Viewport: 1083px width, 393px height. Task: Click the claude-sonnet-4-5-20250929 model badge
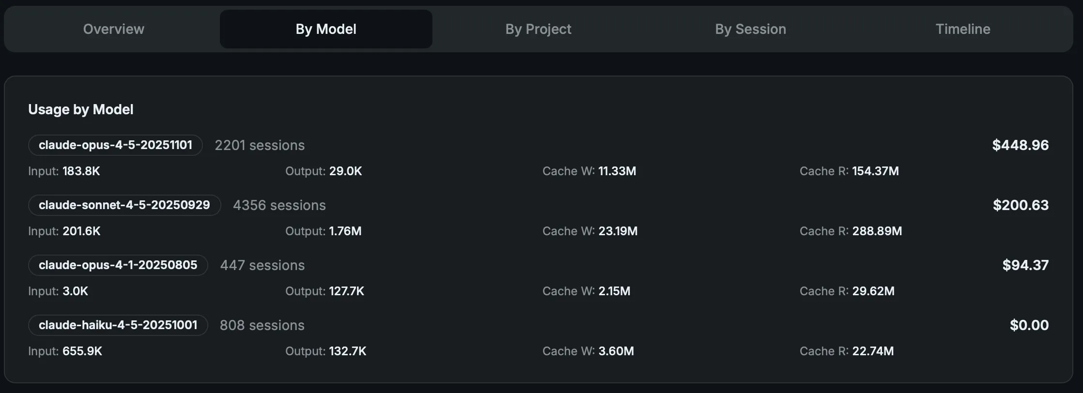pyautogui.click(x=124, y=205)
